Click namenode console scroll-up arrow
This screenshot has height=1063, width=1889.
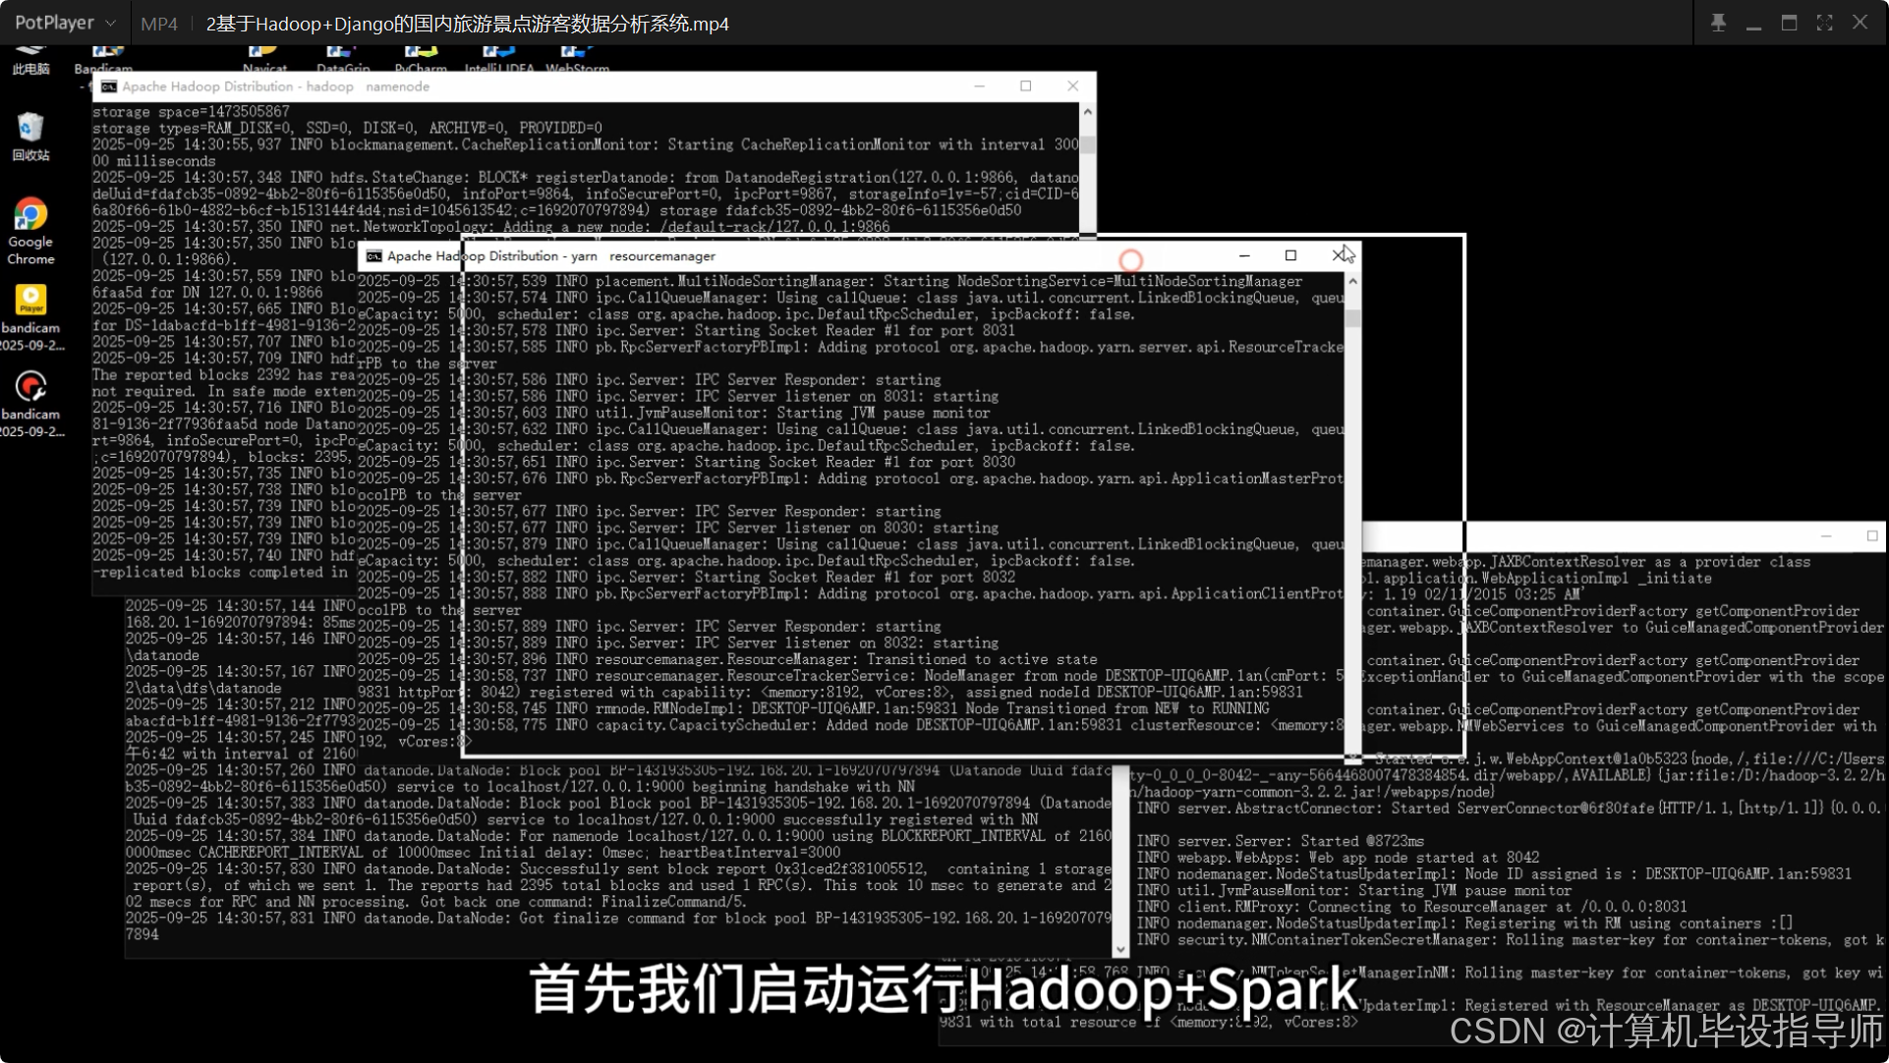[x=1087, y=112]
